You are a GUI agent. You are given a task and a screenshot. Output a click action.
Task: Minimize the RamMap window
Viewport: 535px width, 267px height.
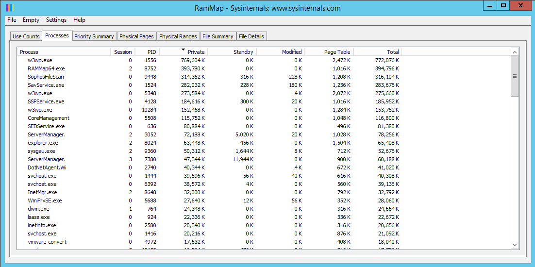[491, 5]
